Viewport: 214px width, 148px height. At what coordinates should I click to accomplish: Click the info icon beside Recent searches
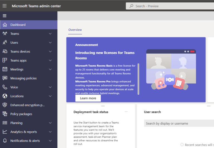pyautogui.click(x=182, y=145)
